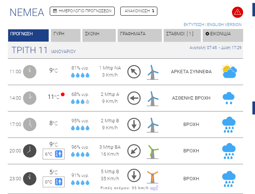This screenshot has width=255, height=194.
Task: Click the partly cloudy sun icon at 11:00
Action: click(x=229, y=71)
